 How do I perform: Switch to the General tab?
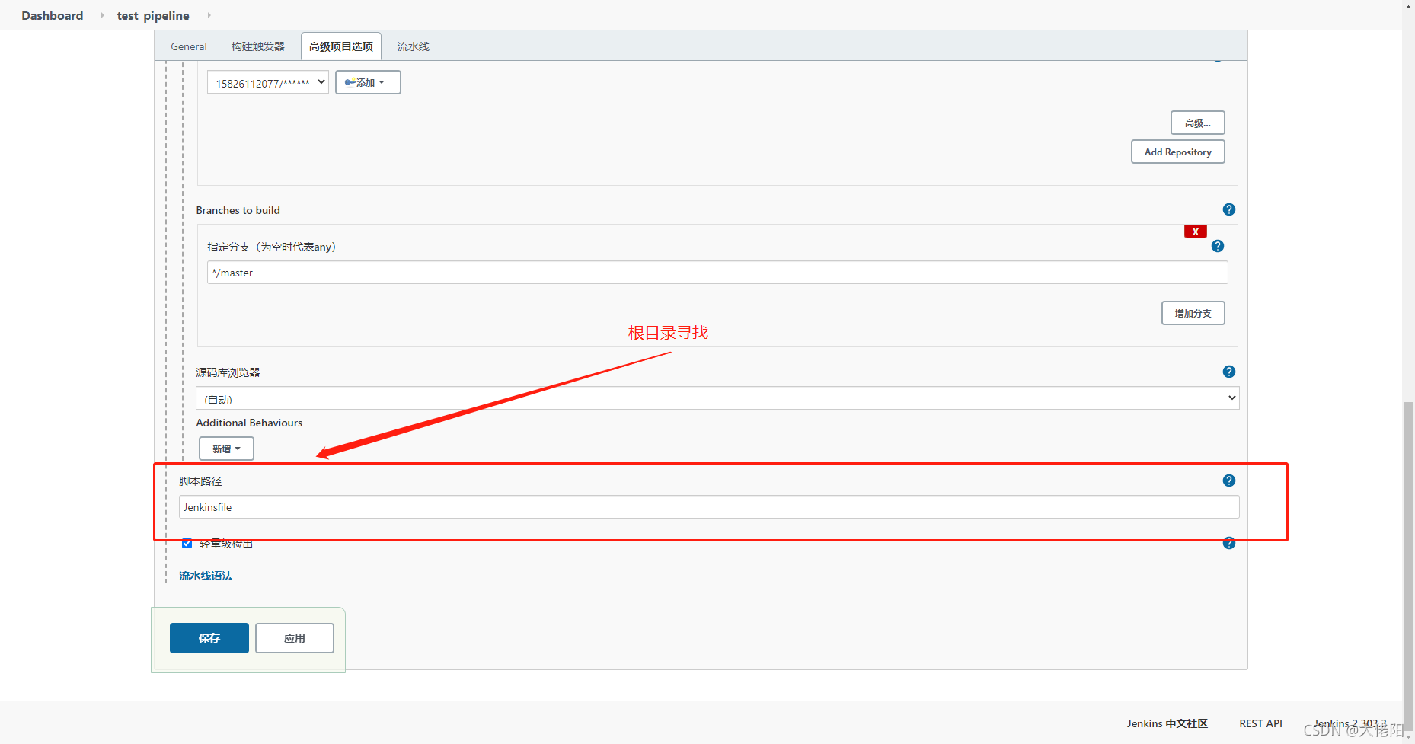pos(189,46)
